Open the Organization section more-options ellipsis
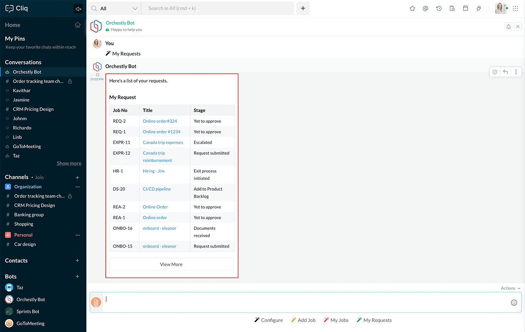 pyautogui.click(x=78, y=187)
